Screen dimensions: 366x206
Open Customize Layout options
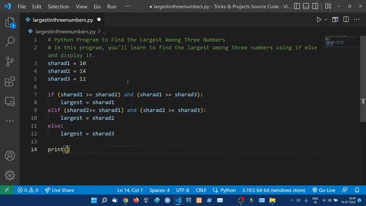pos(328,6)
